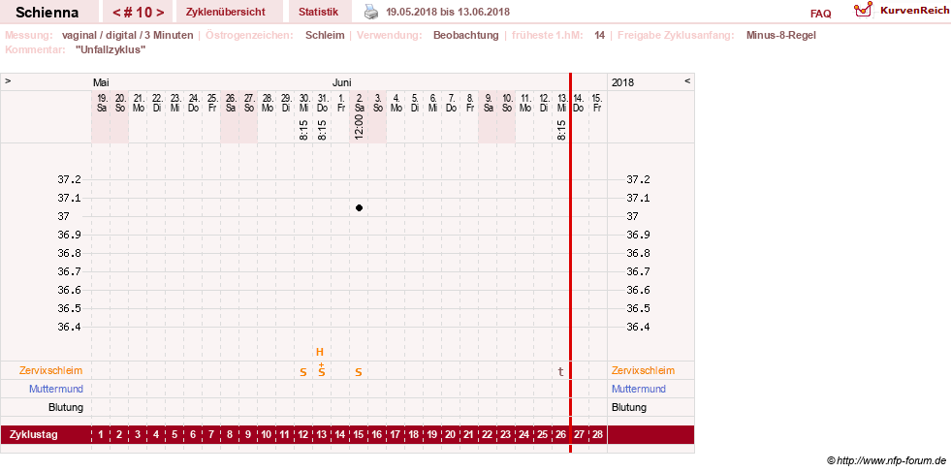The height and width of the screenshot is (472, 951).
Task: Click the orange H symbol on day 13
Action: tap(320, 352)
